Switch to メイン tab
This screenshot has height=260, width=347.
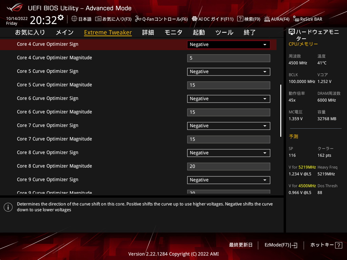point(65,32)
